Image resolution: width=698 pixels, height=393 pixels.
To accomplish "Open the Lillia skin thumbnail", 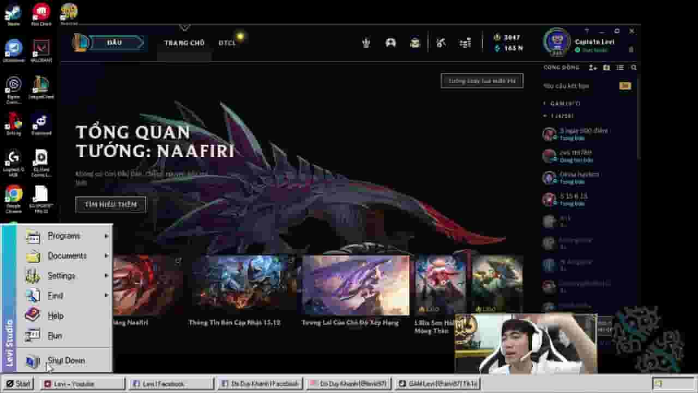I will [x=440, y=285].
